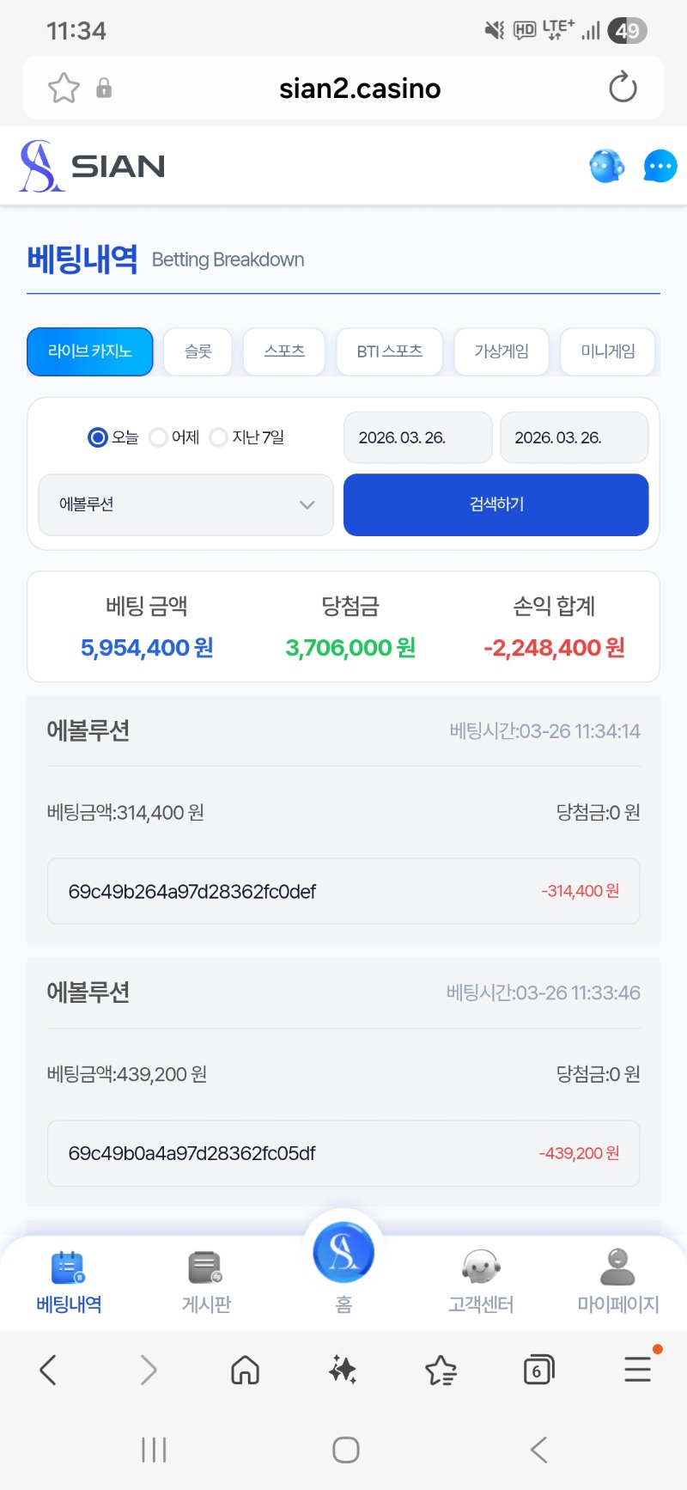
Task: Reload the page with refresh icon
Action: coord(623,88)
